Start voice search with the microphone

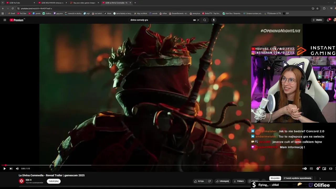point(214,20)
